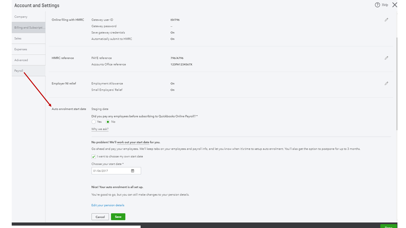Click the pencil icon for HMRC reference
This screenshot has width=406, height=228.
386,58
